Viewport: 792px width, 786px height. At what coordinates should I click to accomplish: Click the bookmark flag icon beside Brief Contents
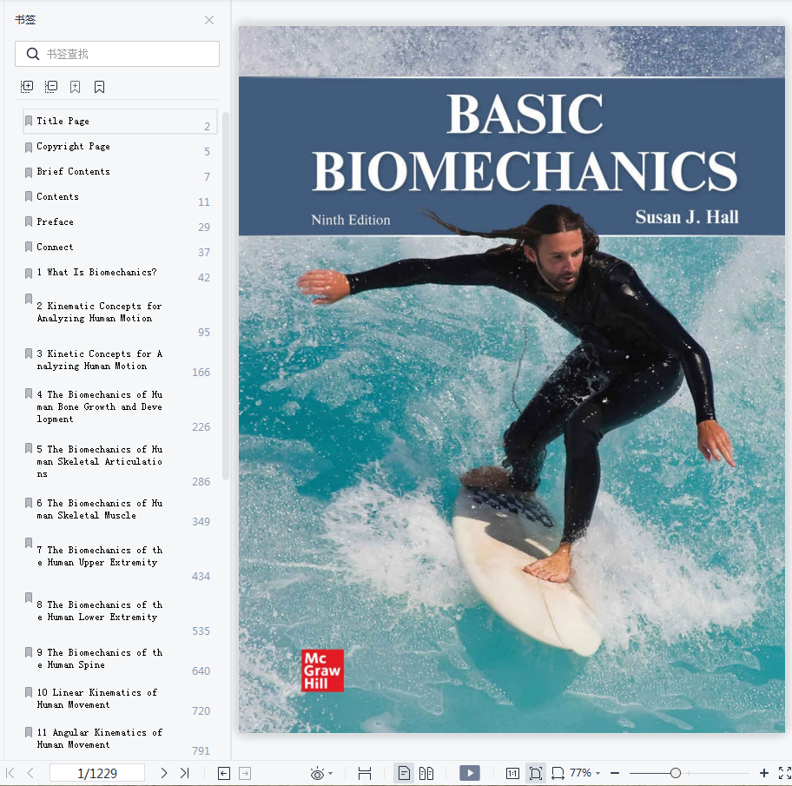coord(29,172)
